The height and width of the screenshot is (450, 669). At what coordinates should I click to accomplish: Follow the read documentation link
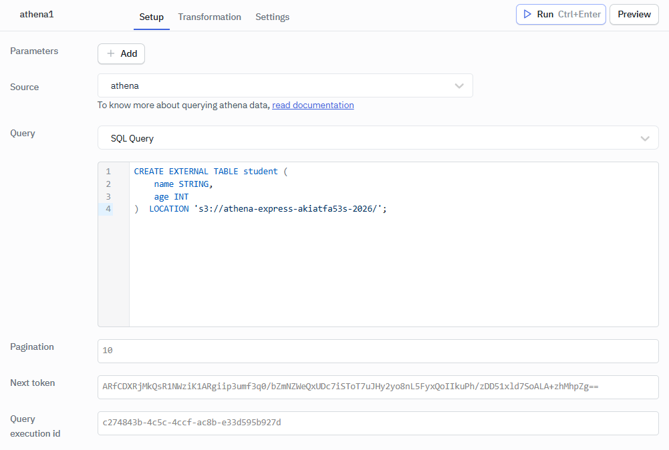(313, 105)
